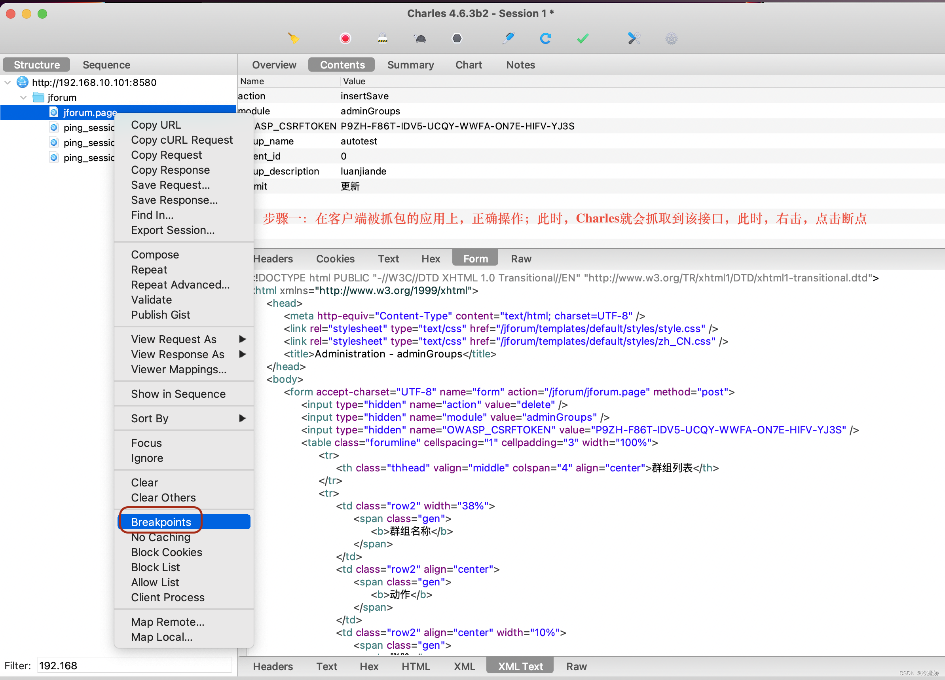The height and width of the screenshot is (680, 945).
Task: Select response HTML sub-tab
Action: point(416,666)
